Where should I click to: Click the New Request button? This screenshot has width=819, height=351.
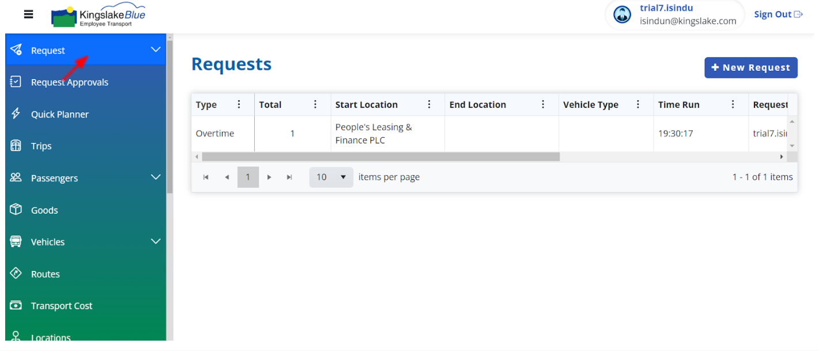(751, 67)
